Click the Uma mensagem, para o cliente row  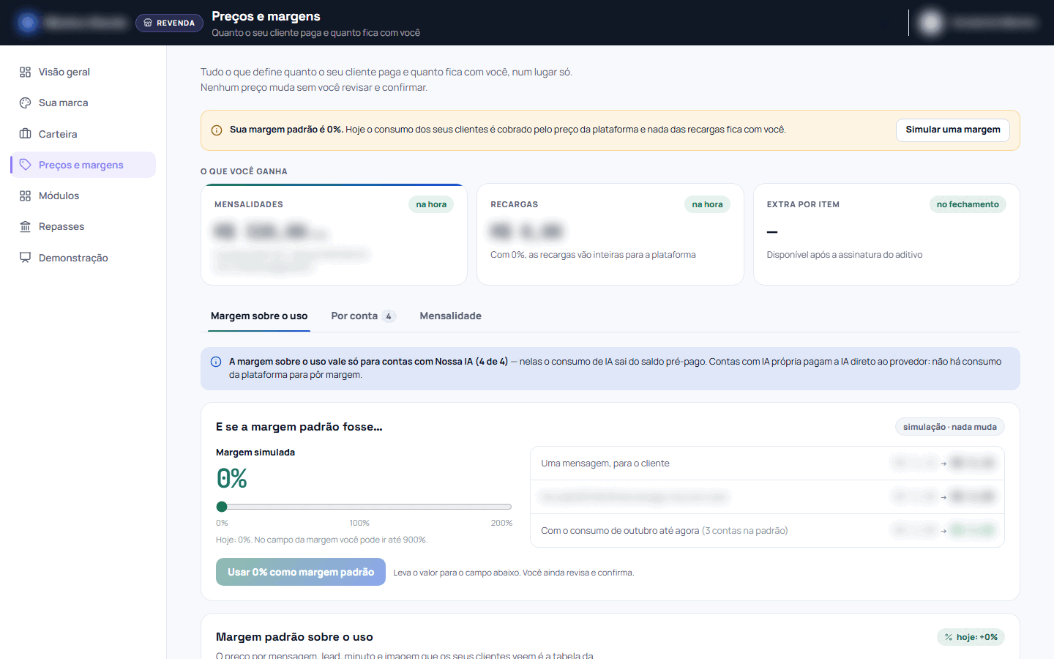[767, 463]
